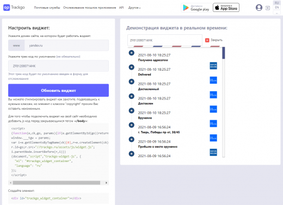Open the user profile avatar icon

pos(259,8)
